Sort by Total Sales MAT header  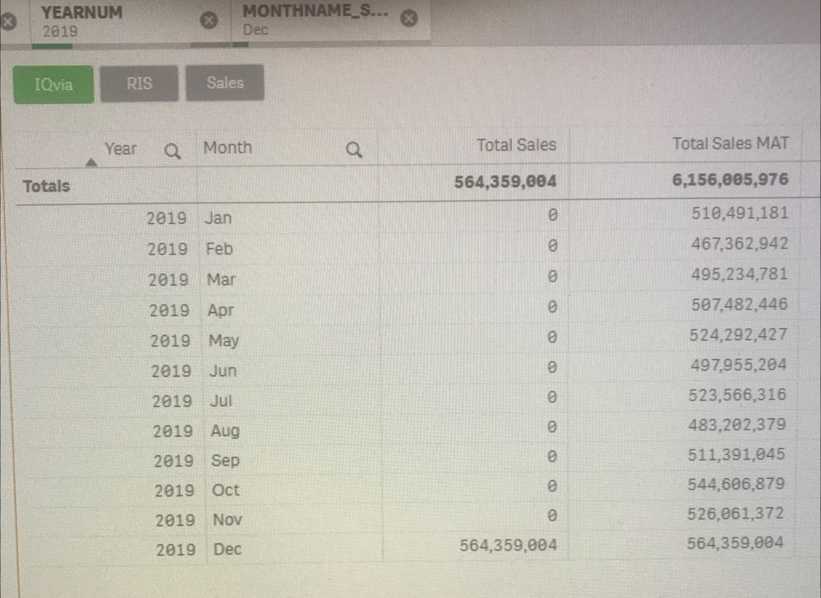coord(731,144)
